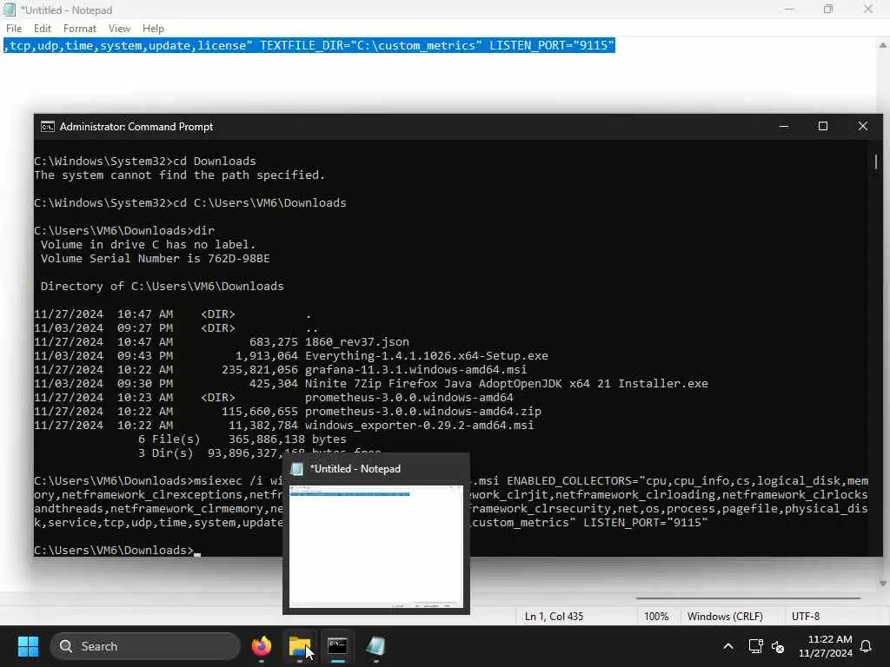
Task: Click the muted volume tray icon
Action: click(x=778, y=646)
